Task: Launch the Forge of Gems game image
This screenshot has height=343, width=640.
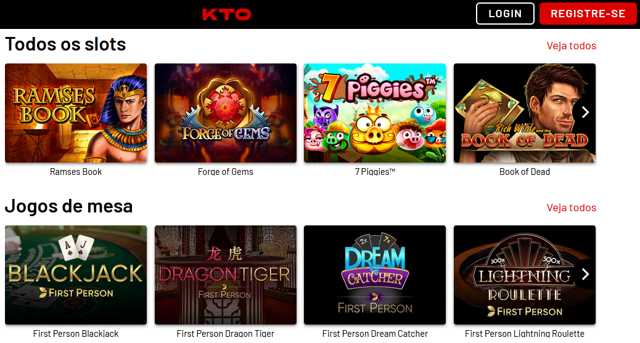Action: point(225,113)
